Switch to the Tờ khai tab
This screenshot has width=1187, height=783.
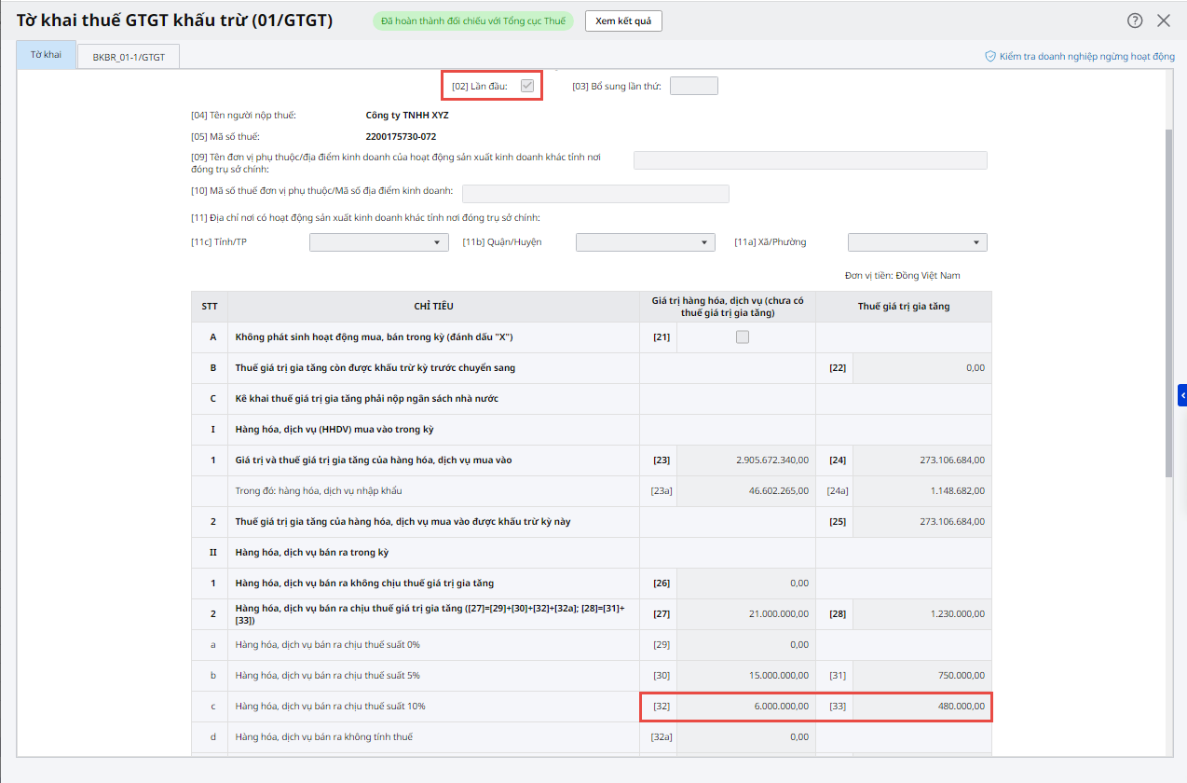[46, 54]
